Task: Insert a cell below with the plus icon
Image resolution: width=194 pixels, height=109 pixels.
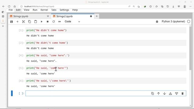Action: [x=18, y=21]
